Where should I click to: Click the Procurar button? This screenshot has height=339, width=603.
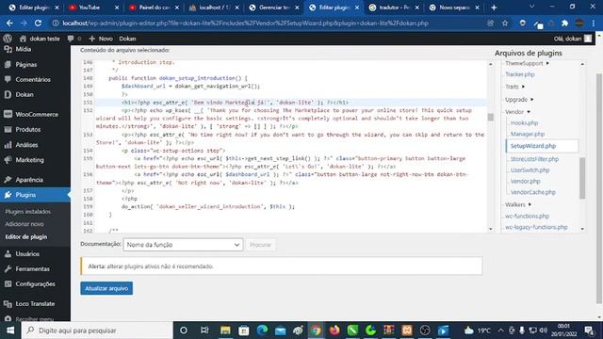click(x=260, y=245)
